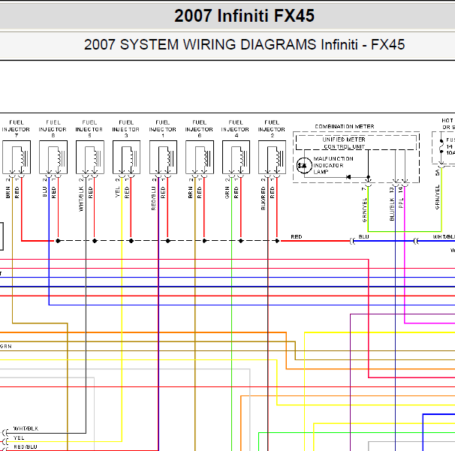Click the 'PPL' label at meter pin 14

click(401, 203)
